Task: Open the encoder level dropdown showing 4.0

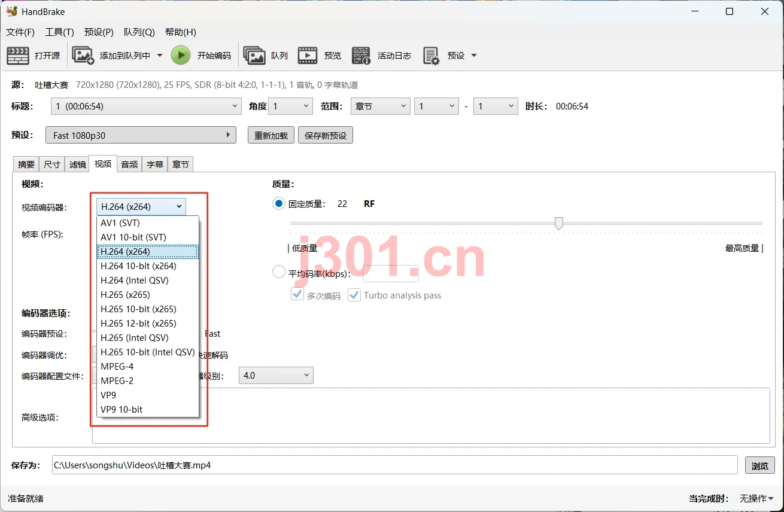Action: point(276,376)
